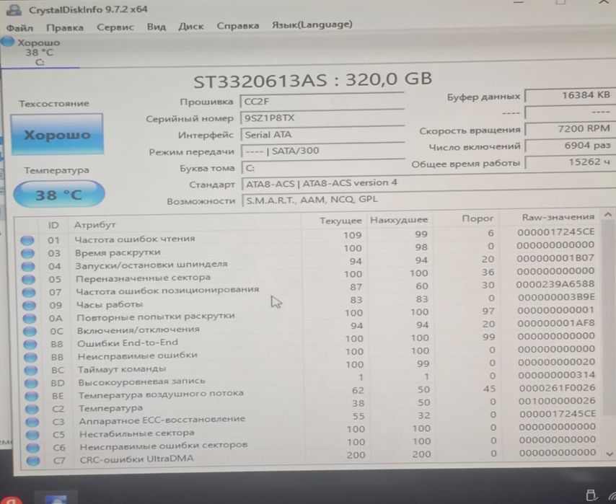
Task: Select the text 'CRC-ошибки UltraDMA'
Action: pyautogui.click(x=137, y=459)
